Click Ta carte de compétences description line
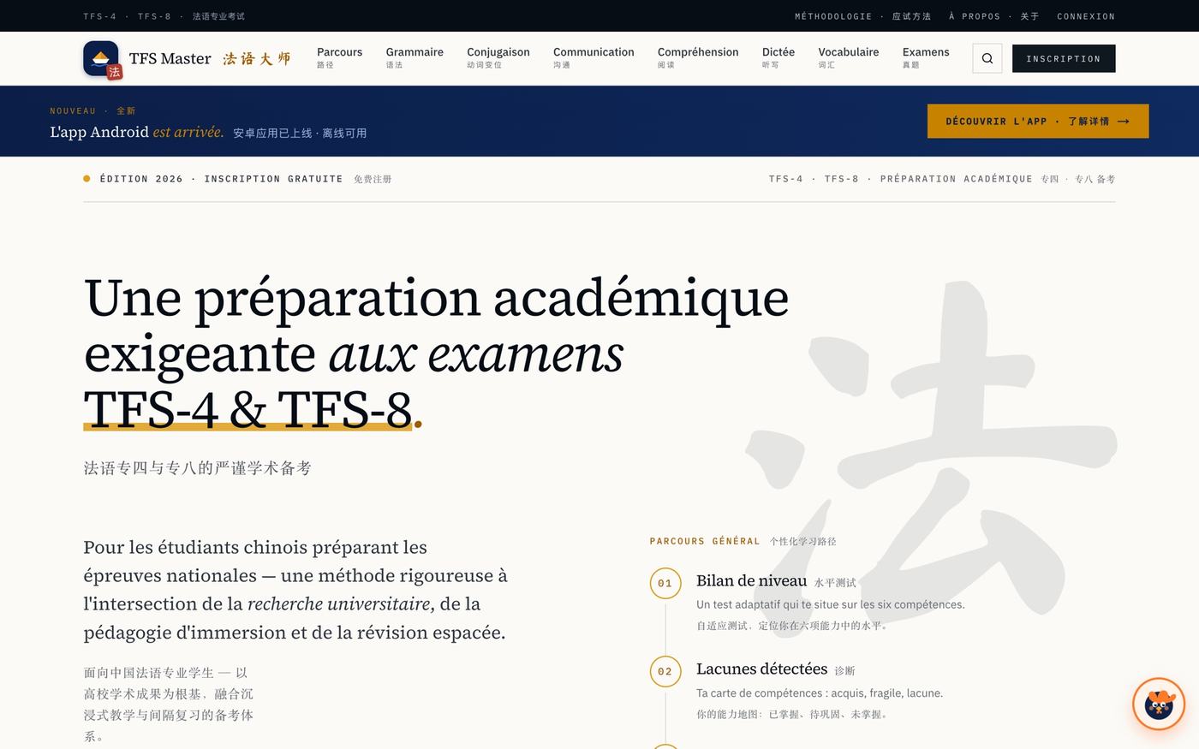This screenshot has width=1199, height=749. click(x=820, y=693)
